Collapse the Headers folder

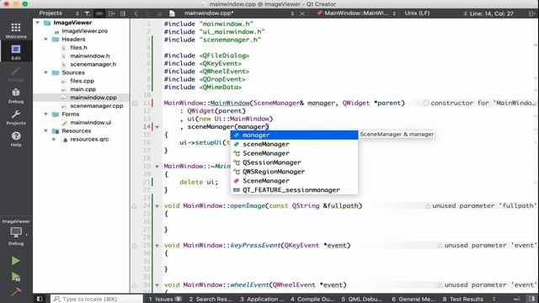(45, 40)
